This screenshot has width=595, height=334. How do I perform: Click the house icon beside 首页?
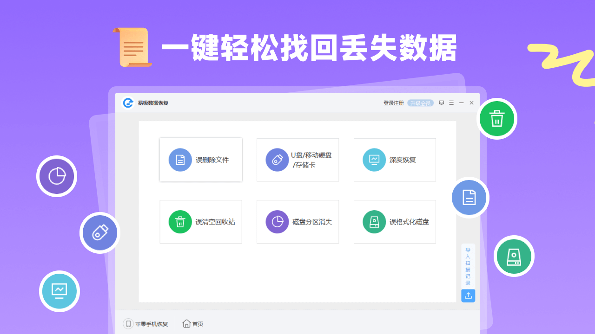pyautogui.click(x=186, y=323)
